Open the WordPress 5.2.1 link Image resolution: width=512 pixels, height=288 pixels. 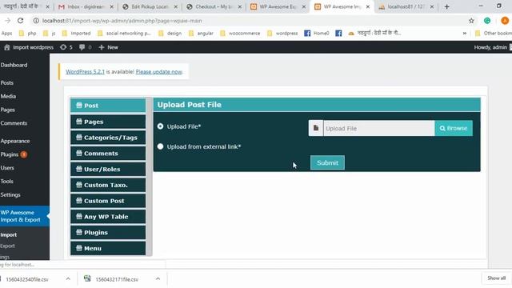point(85,71)
